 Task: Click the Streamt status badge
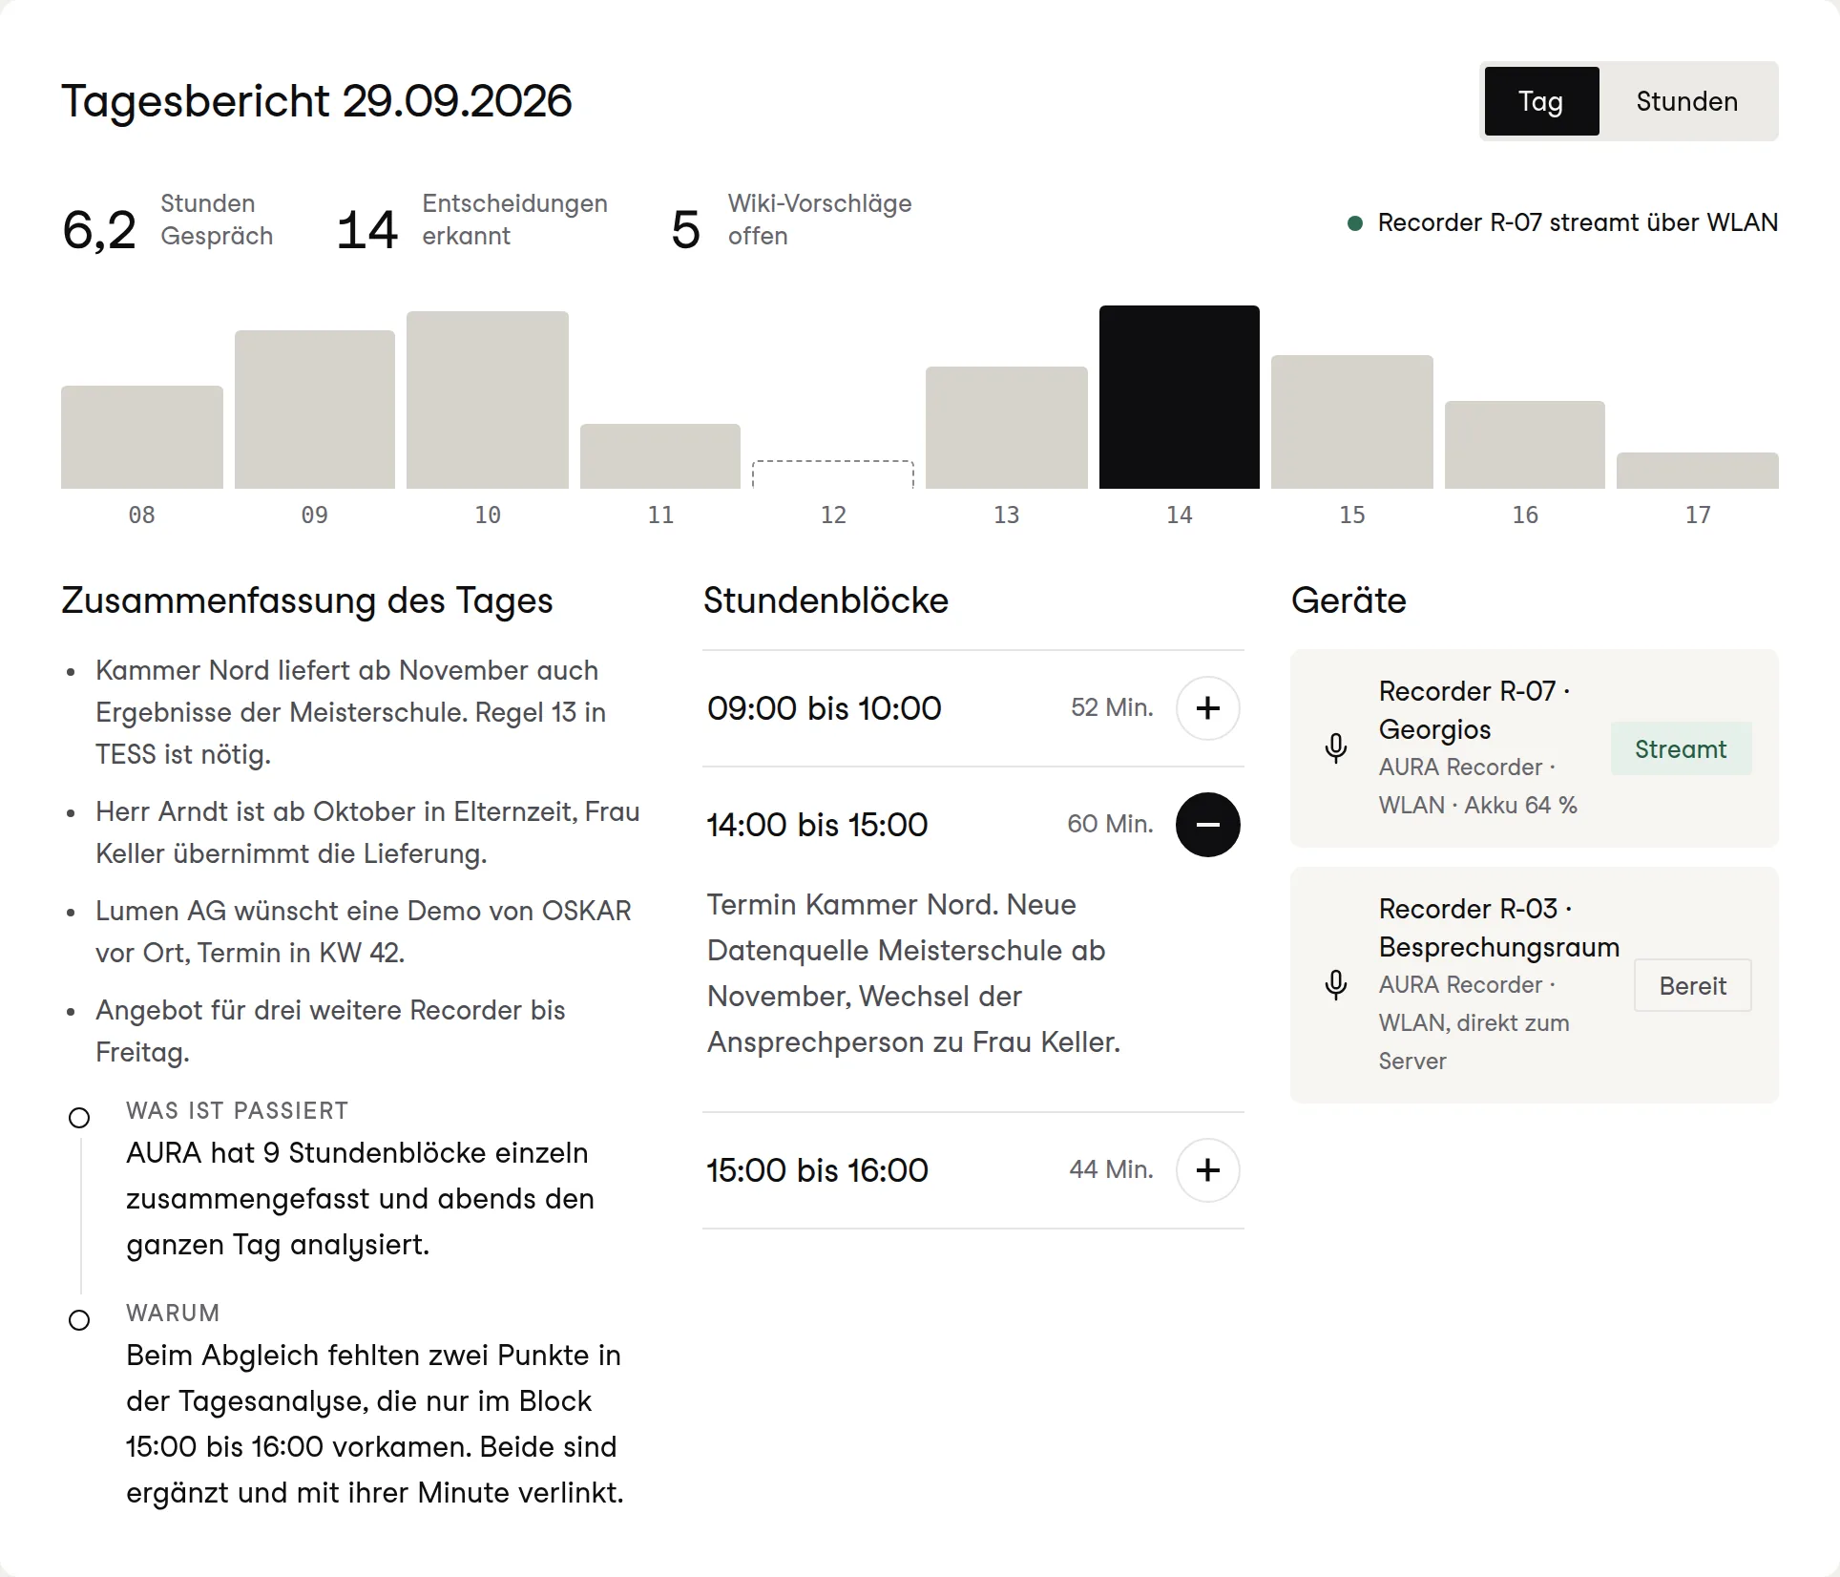pos(1681,748)
